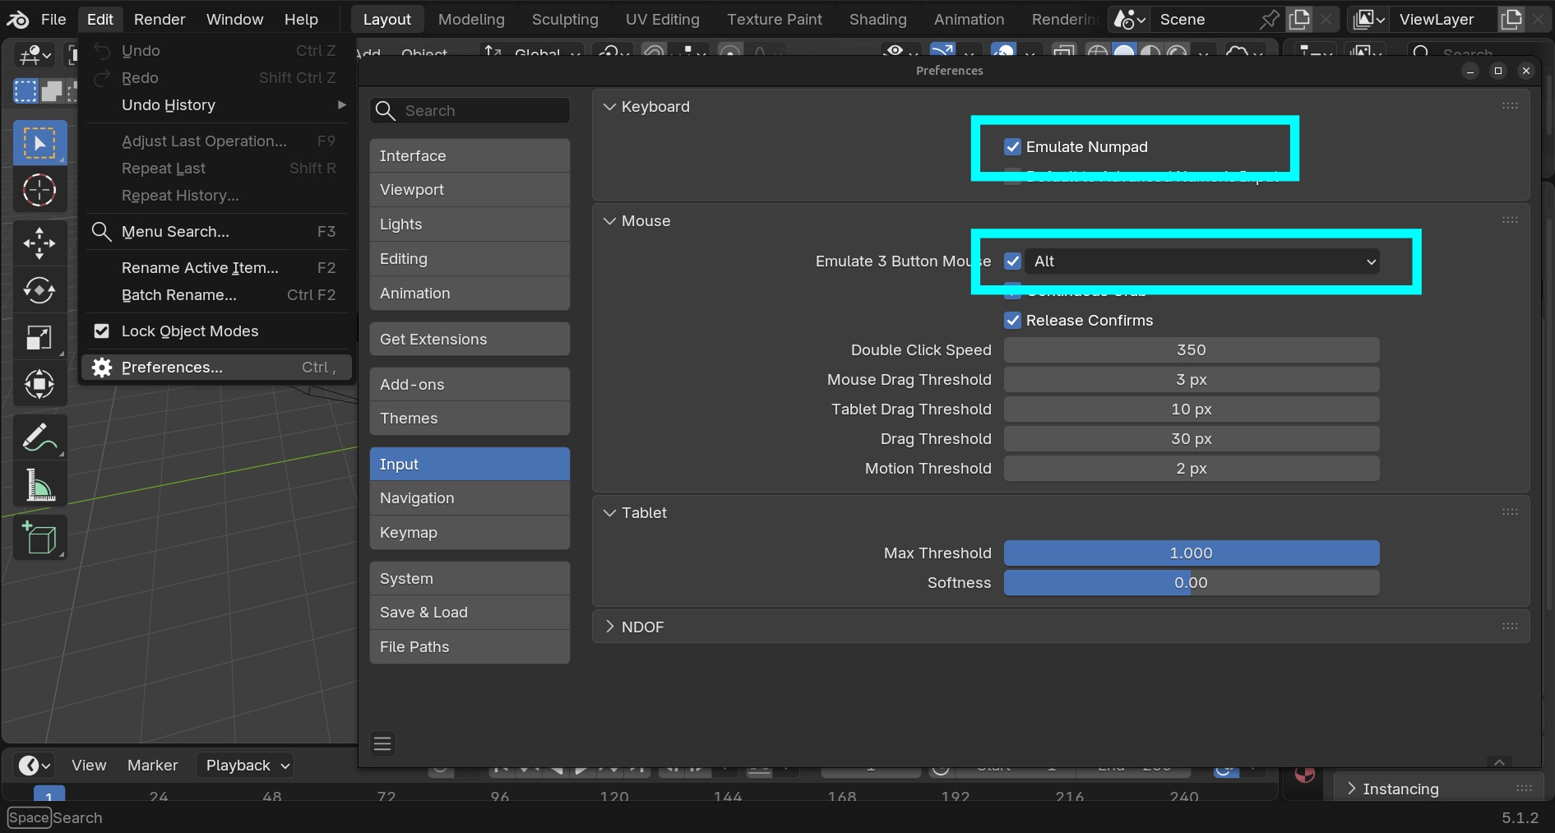Open the File menu

click(x=53, y=19)
